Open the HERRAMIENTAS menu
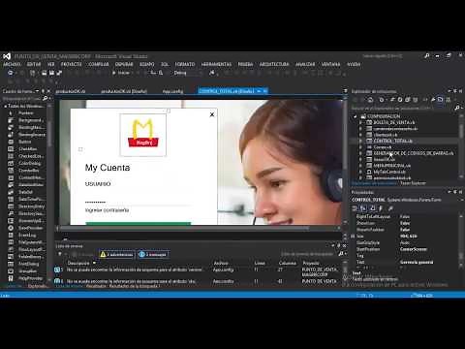This screenshot has height=349, width=465. coord(216,64)
